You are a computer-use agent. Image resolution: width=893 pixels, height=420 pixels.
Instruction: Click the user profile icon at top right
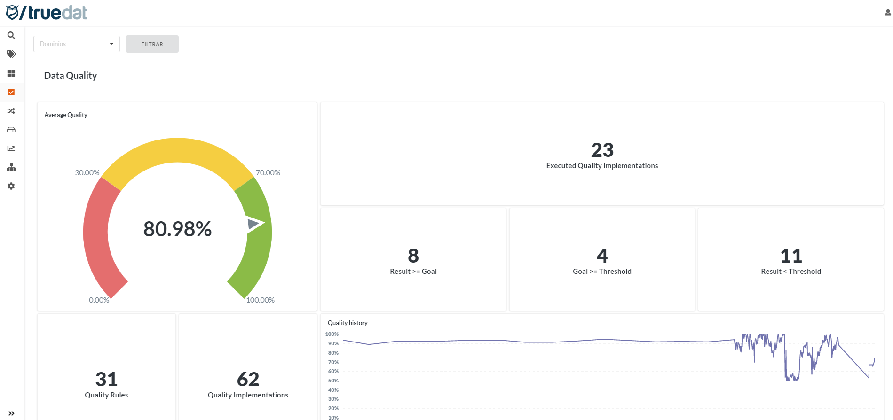point(887,13)
